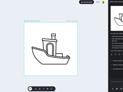123x92 pixels.
Task: Select the frame/crop tool
Action: [36, 89]
